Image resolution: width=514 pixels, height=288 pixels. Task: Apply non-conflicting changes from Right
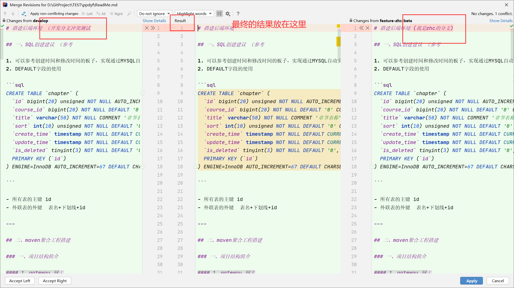click(x=116, y=14)
